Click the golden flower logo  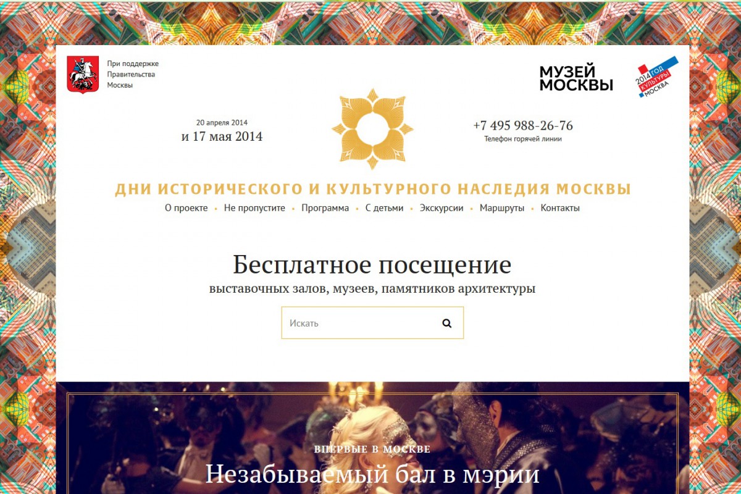[x=372, y=129]
